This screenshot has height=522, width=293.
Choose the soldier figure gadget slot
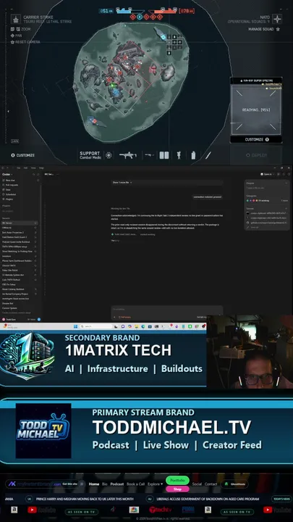179,155
